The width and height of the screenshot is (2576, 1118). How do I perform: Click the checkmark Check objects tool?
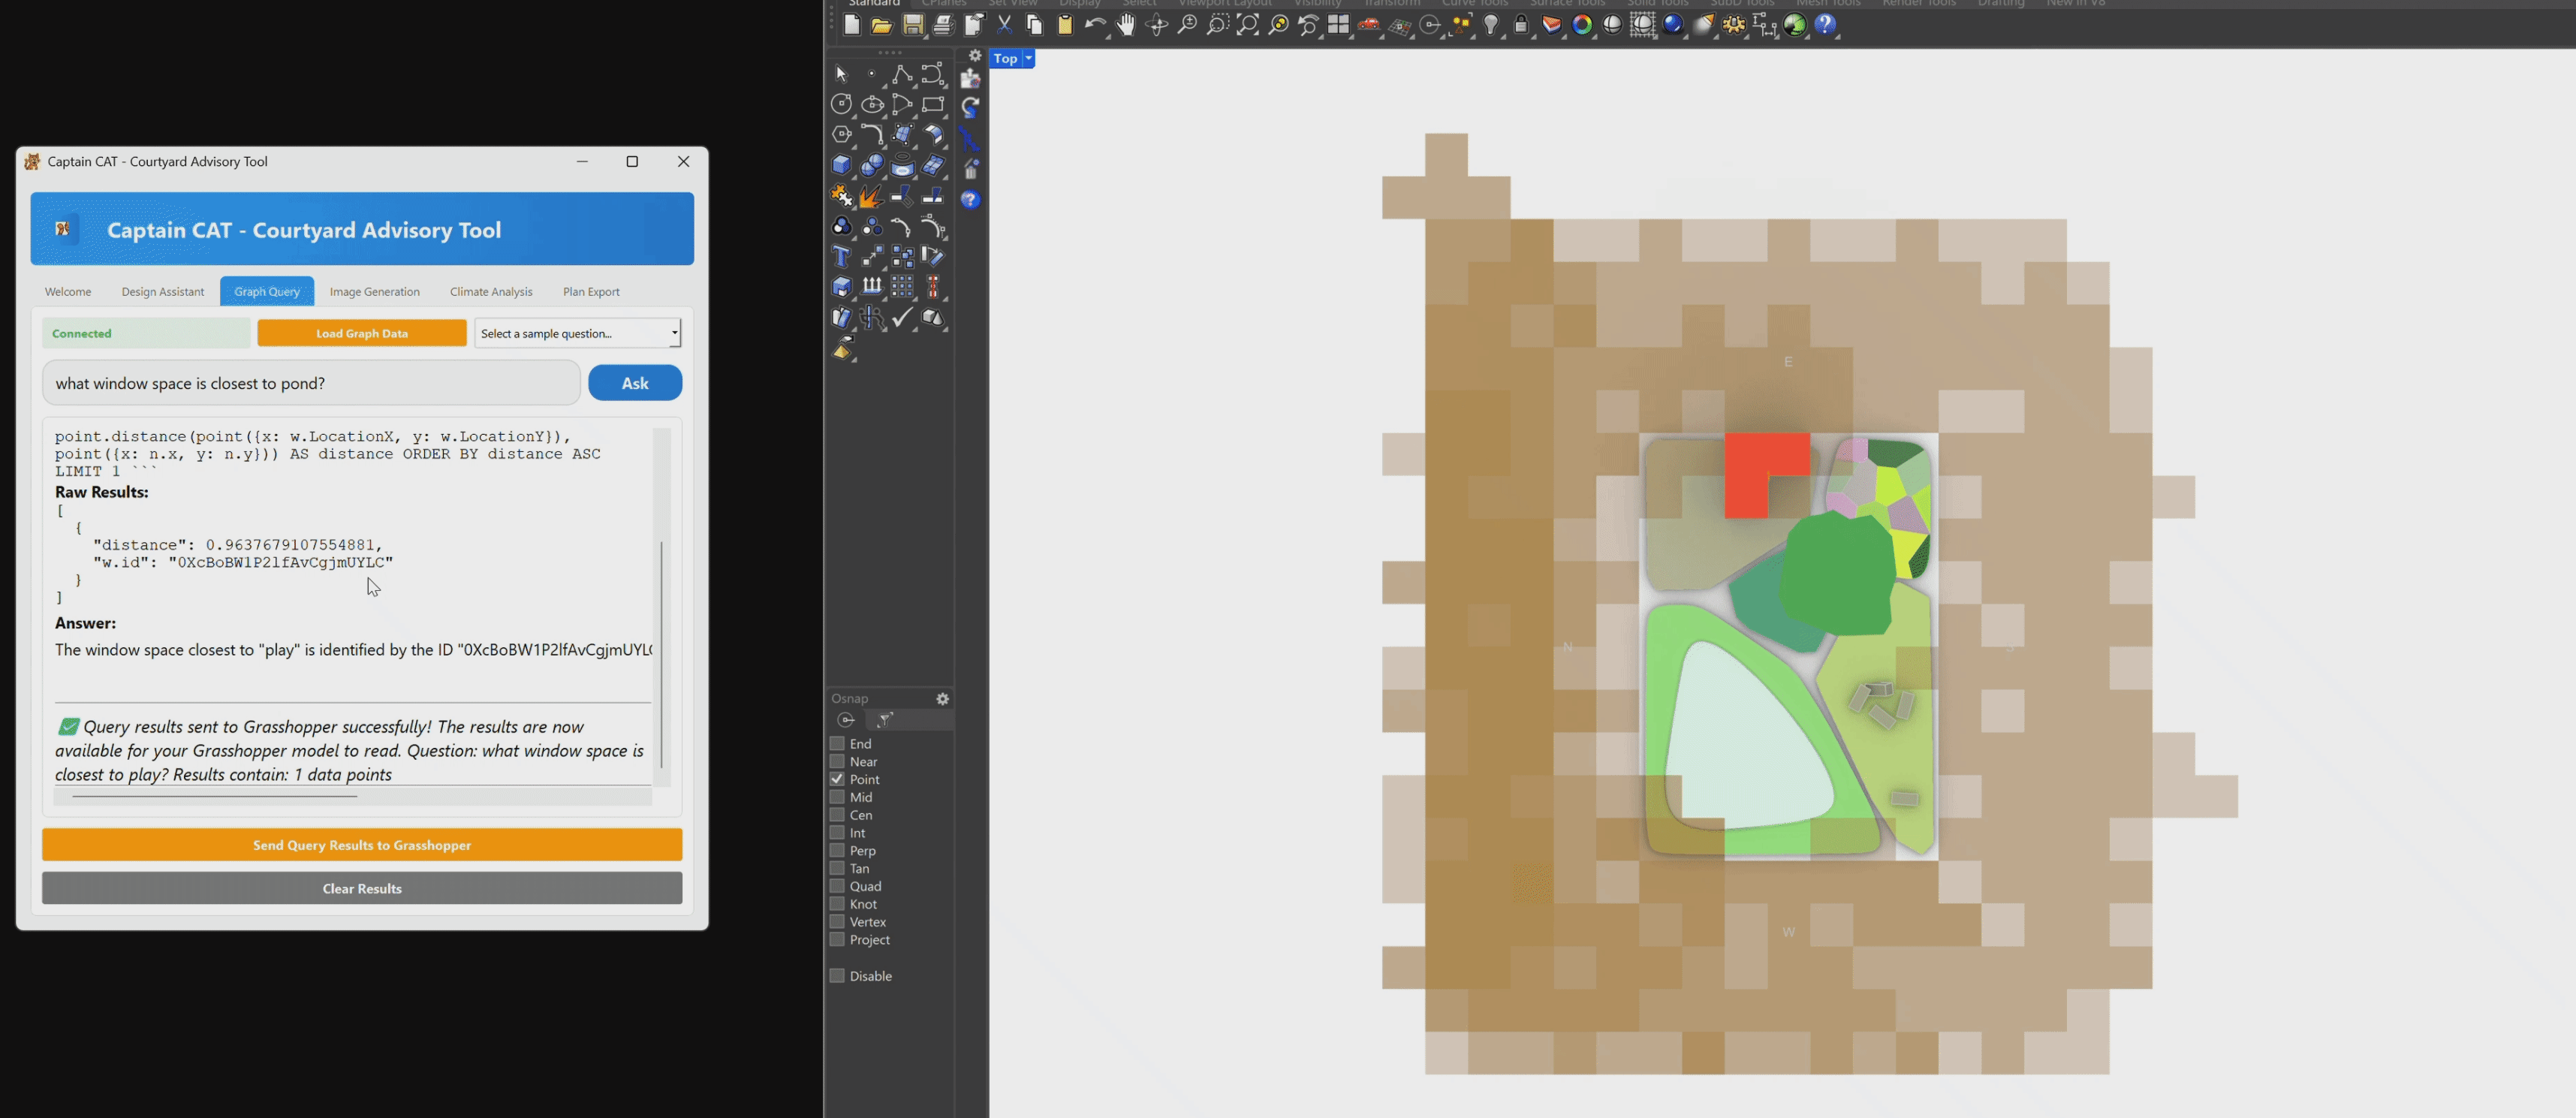point(903,318)
